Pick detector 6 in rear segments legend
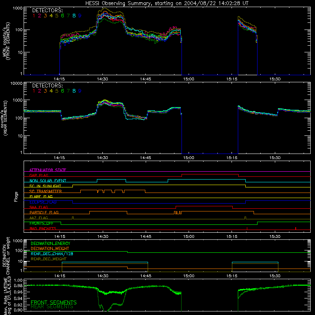Screen dimensions: 315x315 (63, 91)
